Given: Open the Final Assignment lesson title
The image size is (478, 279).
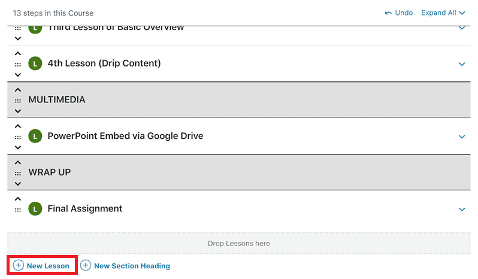Looking at the screenshot, I should (x=84, y=208).
